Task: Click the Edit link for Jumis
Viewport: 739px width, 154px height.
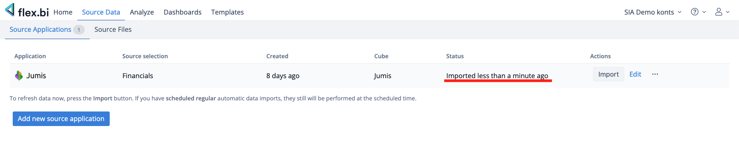Action: click(x=635, y=74)
